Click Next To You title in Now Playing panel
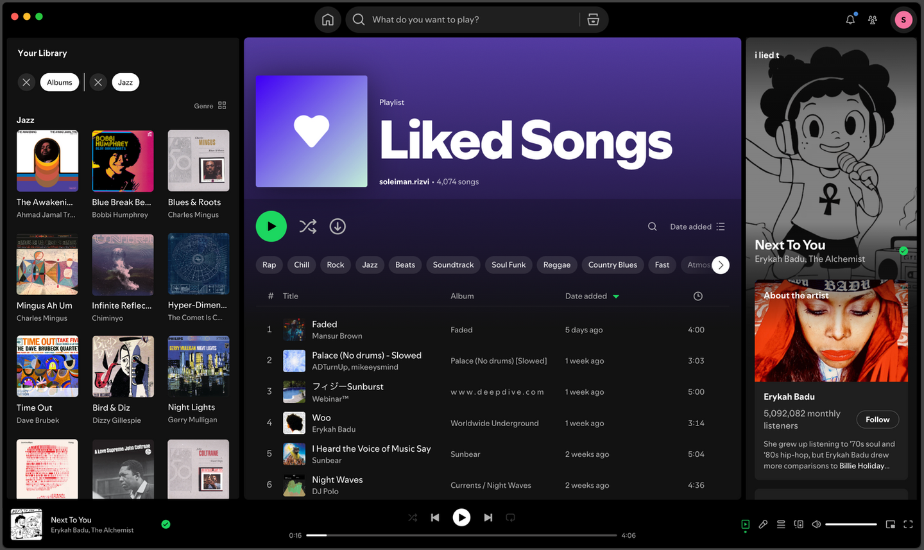 coord(790,245)
